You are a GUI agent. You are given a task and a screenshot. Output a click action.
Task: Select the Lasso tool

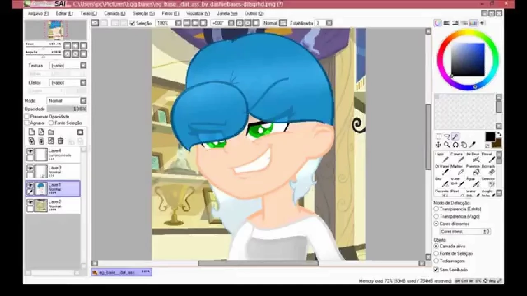[x=447, y=136]
